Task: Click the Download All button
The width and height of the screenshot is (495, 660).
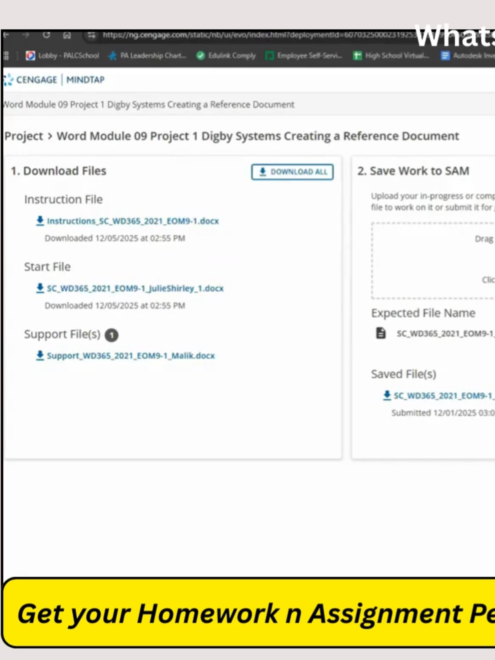Action: coord(292,172)
